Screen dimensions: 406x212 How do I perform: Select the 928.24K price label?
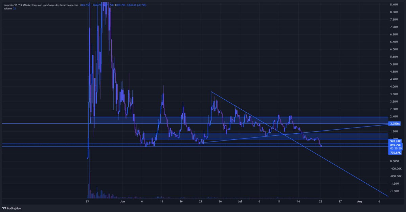(x=395, y=141)
